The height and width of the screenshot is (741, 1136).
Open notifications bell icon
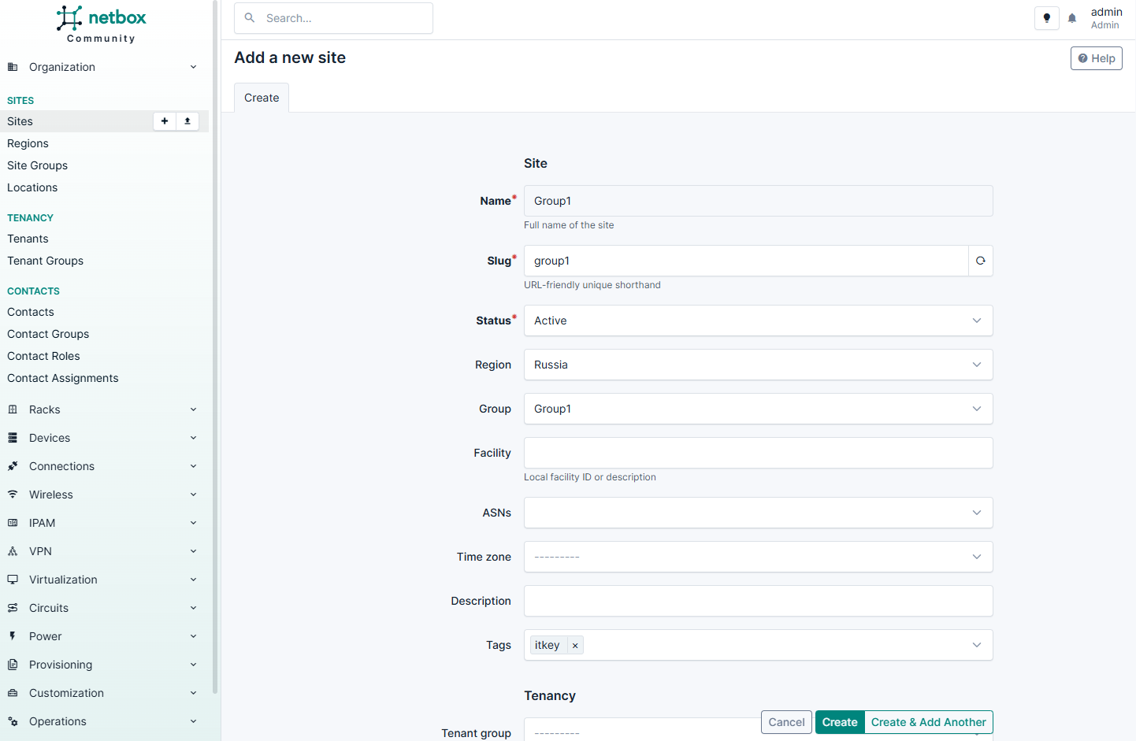[1072, 18]
